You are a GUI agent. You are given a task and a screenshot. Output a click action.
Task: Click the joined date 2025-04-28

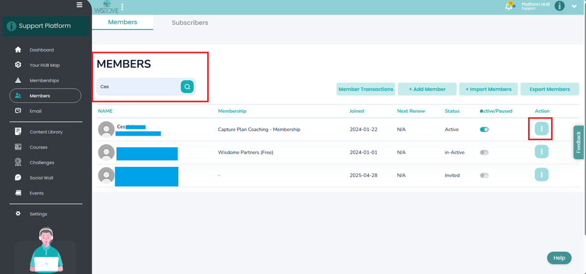(x=363, y=175)
